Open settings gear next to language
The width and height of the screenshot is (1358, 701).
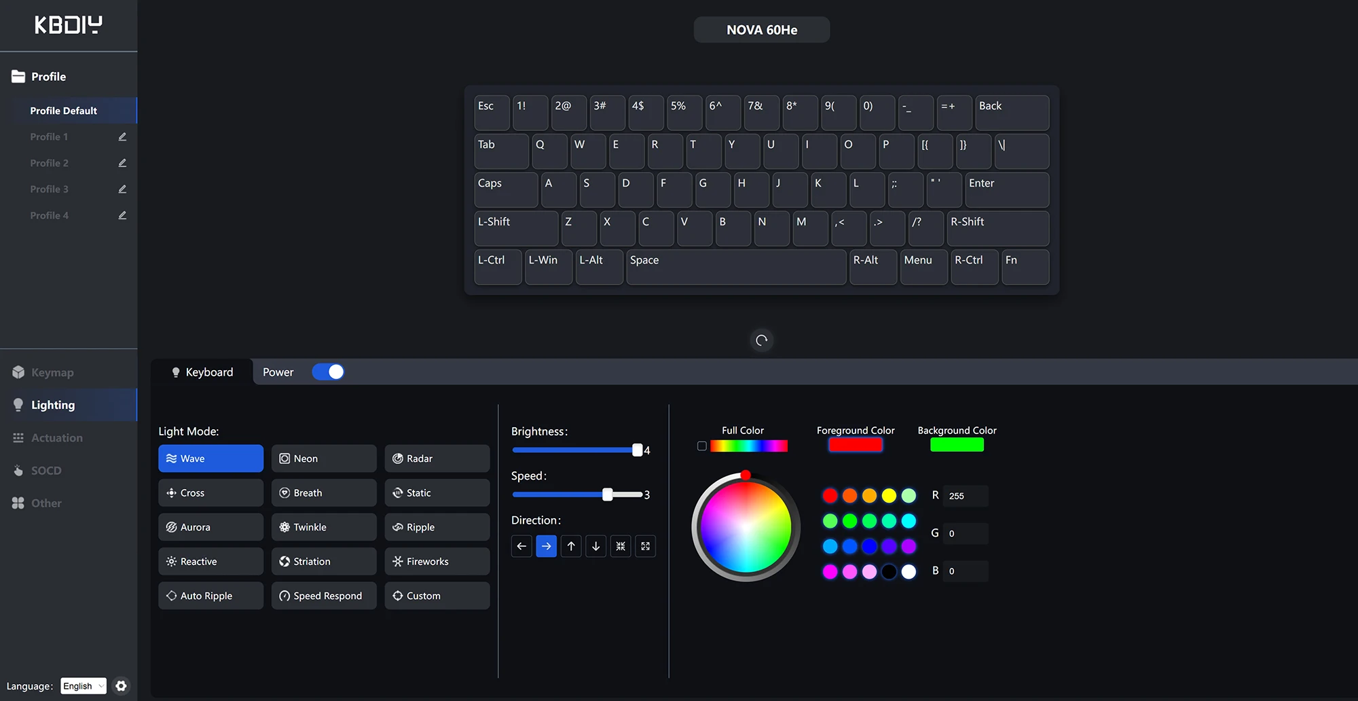click(121, 686)
